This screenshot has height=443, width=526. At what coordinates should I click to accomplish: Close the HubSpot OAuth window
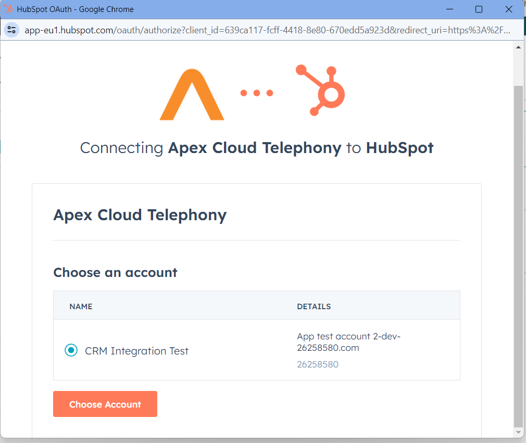click(x=509, y=9)
